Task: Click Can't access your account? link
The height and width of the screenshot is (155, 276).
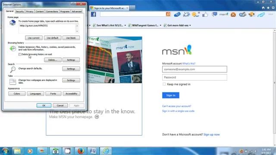Action: point(176,106)
